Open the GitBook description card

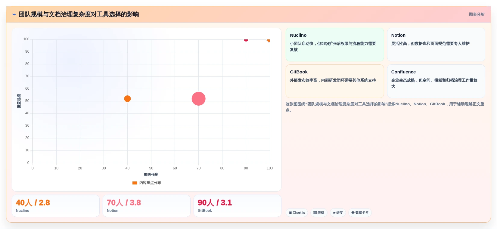pyautogui.click(x=335, y=81)
